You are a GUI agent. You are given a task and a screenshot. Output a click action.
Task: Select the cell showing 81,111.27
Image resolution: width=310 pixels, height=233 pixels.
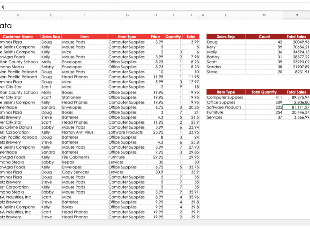[x=296, y=107]
